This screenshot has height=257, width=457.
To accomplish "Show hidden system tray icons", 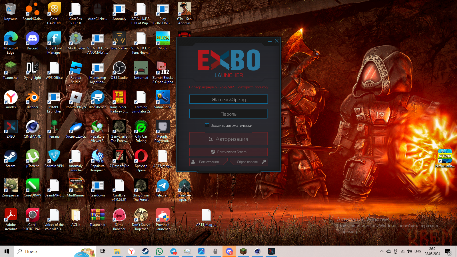I will click(x=382, y=251).
